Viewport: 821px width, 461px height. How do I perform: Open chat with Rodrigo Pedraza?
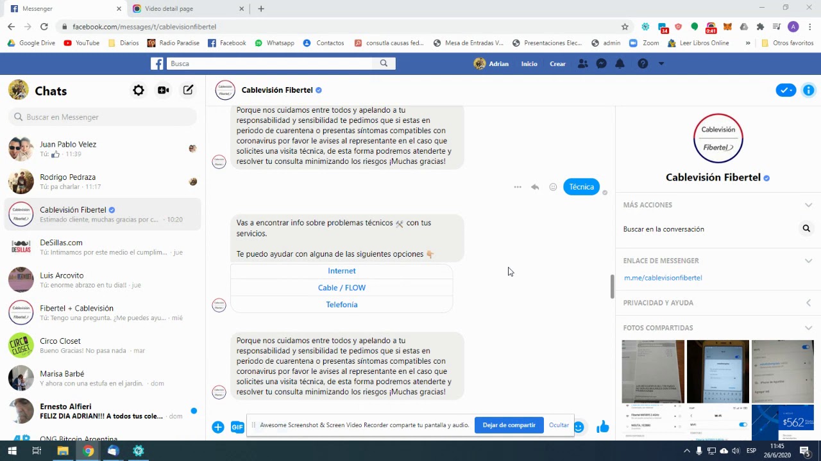point(103,181)
